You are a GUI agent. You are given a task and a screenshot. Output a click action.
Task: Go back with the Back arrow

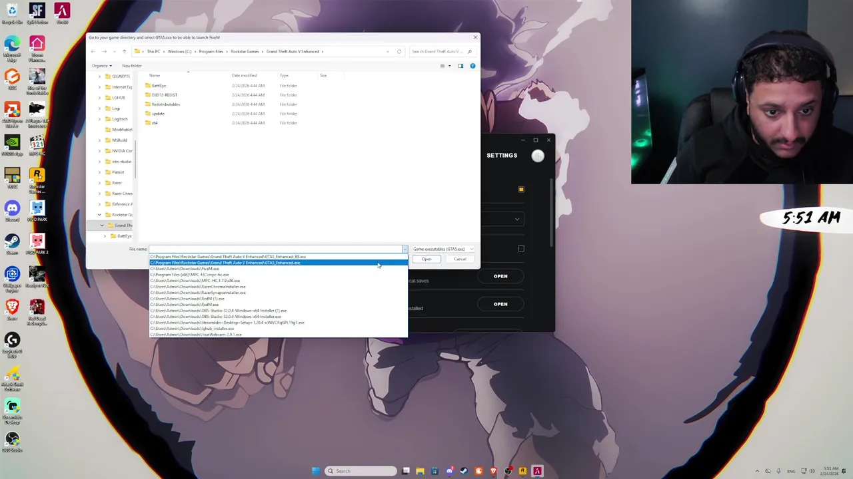[93, 51]
